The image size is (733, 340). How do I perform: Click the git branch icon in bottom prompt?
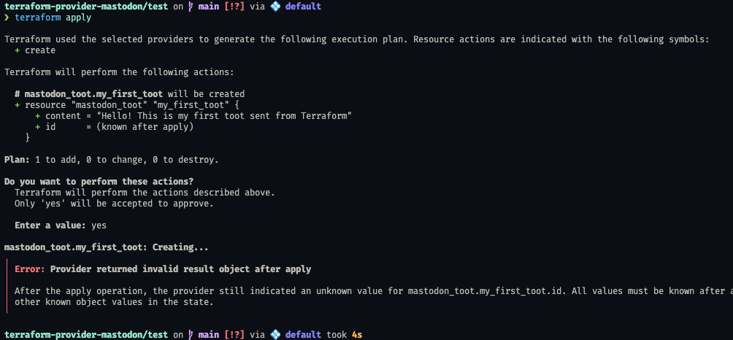click(191, 334)
